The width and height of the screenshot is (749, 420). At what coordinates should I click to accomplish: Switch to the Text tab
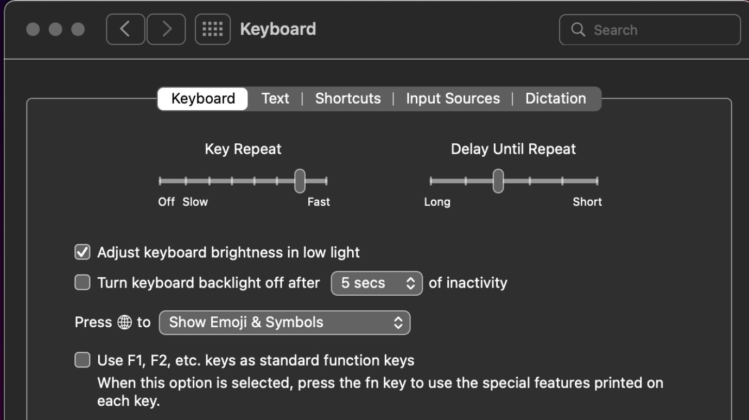tap(275, 99)
